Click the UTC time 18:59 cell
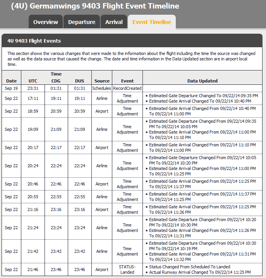The image size is (266, 278). tap(33, 111)
